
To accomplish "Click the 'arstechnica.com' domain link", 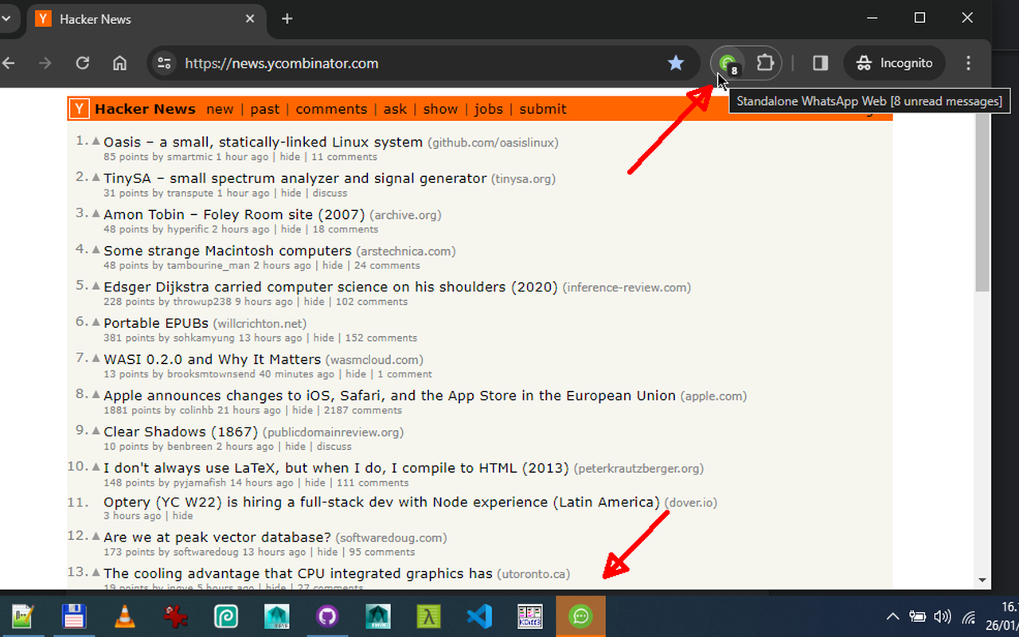I will tap(405, 251).
